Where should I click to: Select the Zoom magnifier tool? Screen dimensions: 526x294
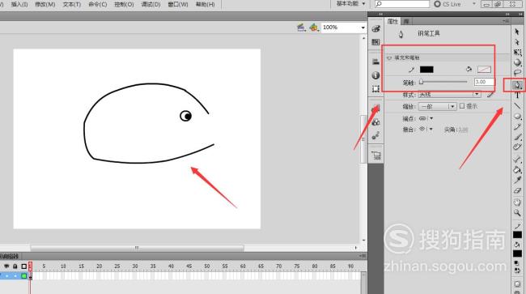pyautogui.click(x=517, y=213)
